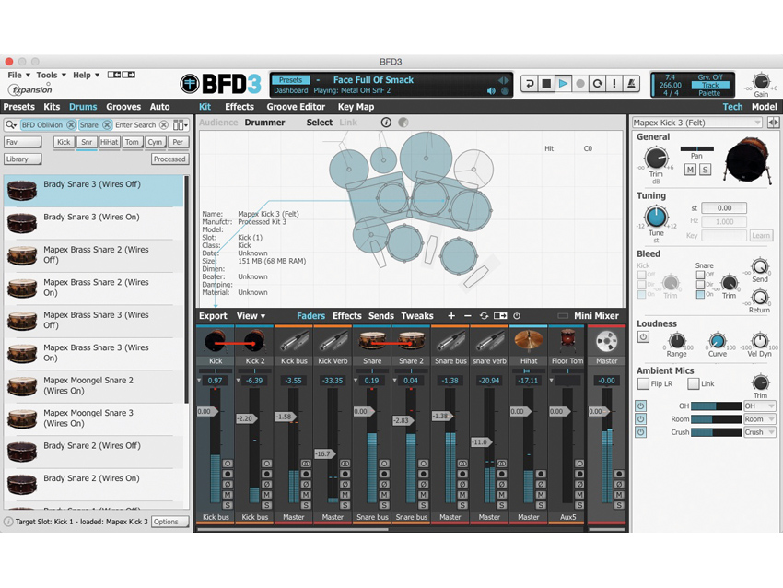Click the mixer reset refresh icon
The width and height of the screenshot is (783, 588).
click(484, 316)
